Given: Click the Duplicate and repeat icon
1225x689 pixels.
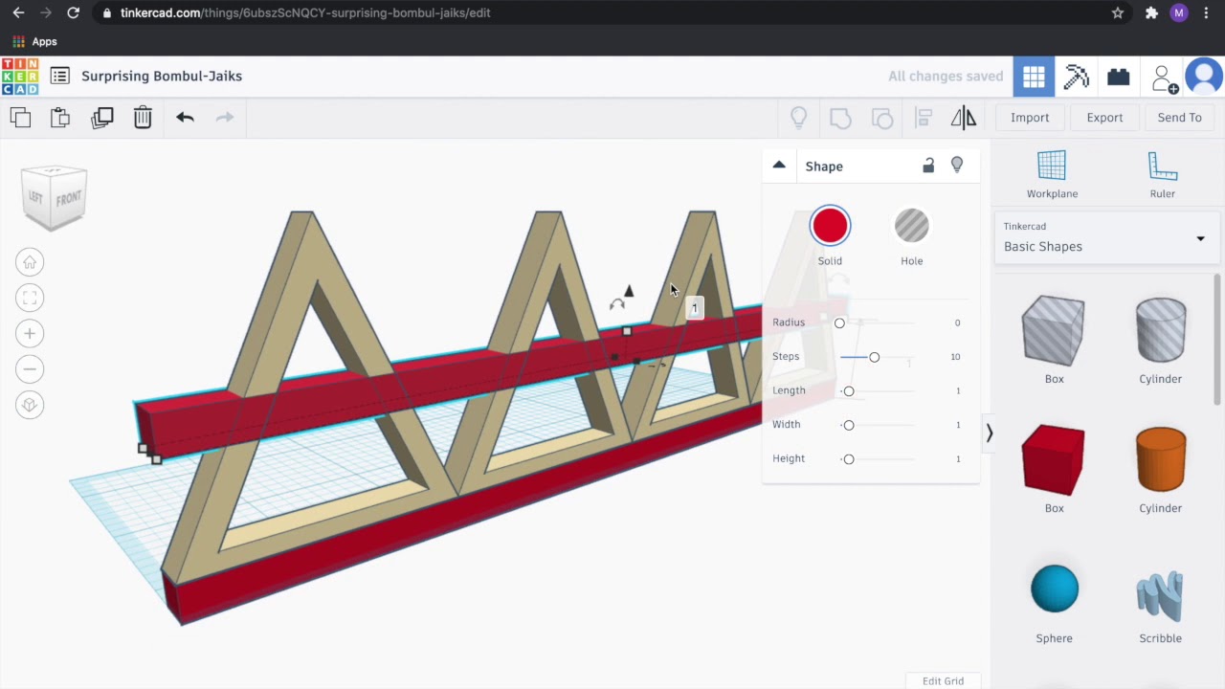Looking at the screenshot, I should 102,118.
